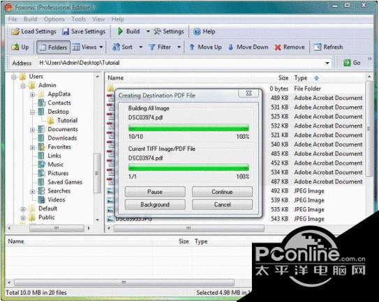
Task: Collapse the Users tree node
Action: coord(14,77)
